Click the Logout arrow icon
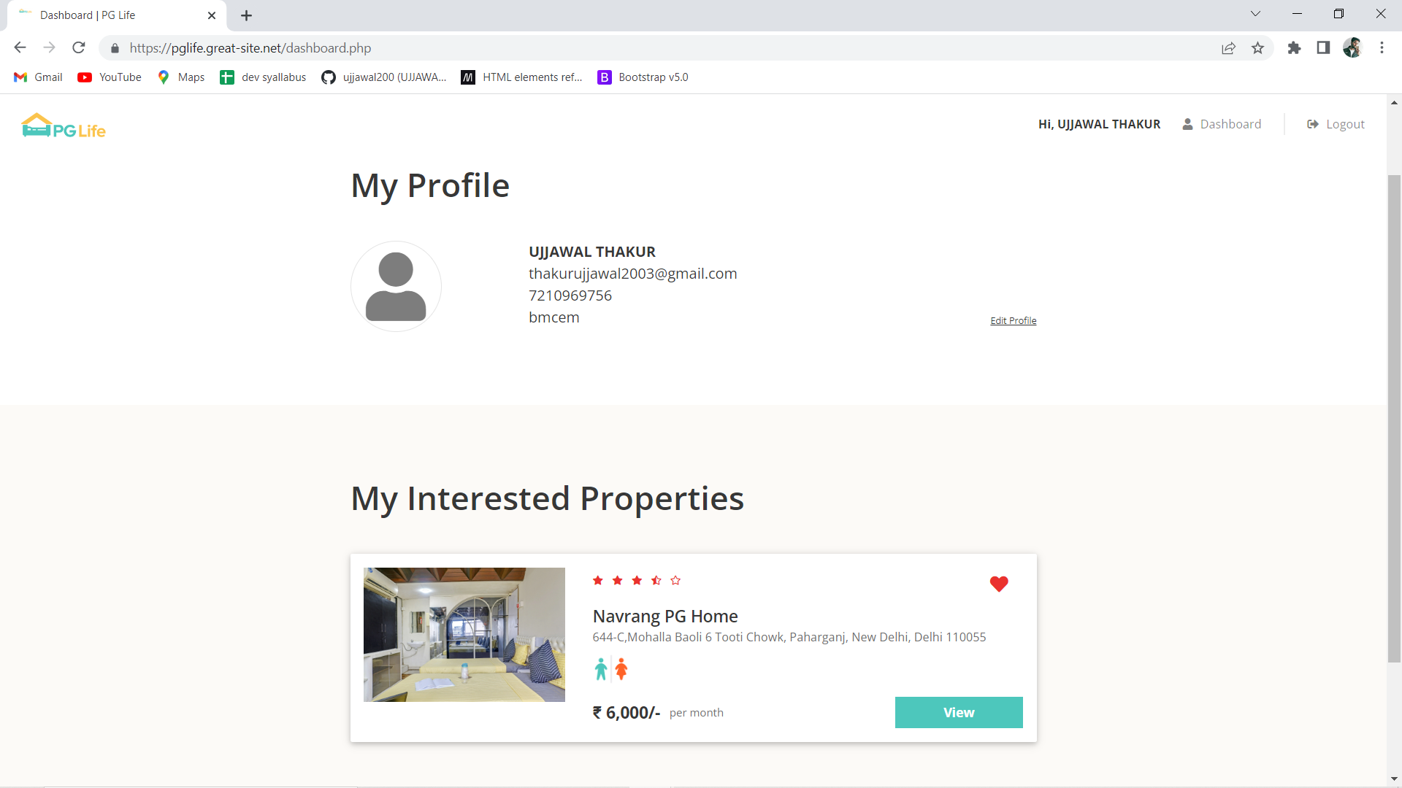This screenshot has height=788, width=1402. 1312,124
